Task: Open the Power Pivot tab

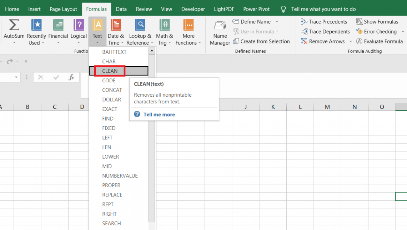Action: 256,9
